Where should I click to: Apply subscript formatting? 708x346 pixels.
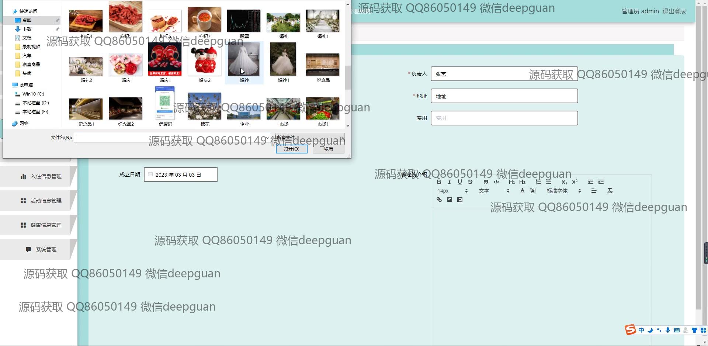pyautogui.click(x=564, y=182)
